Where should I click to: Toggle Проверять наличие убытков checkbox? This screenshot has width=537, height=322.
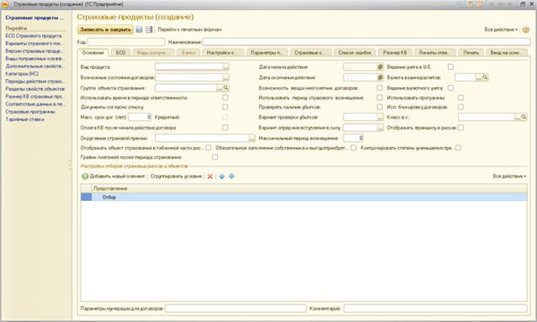click(380, 107)
